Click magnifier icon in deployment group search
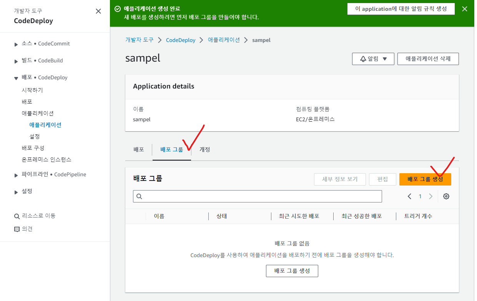Screen dimensions: 477x301 tap(139, 196)
